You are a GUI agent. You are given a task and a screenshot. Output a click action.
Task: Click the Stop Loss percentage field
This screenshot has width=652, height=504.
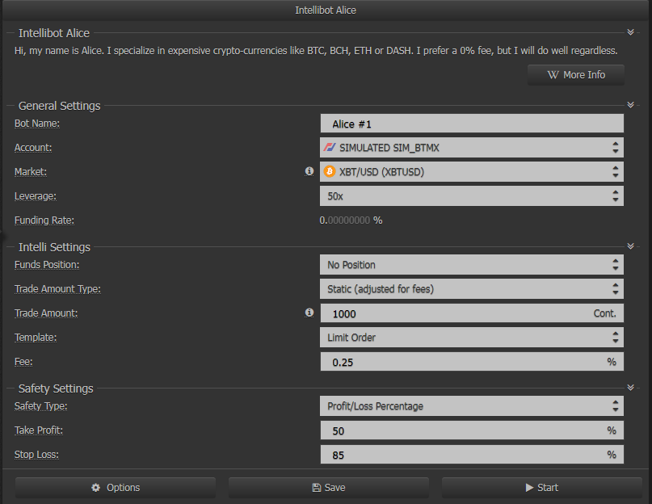tap(472, 455)
